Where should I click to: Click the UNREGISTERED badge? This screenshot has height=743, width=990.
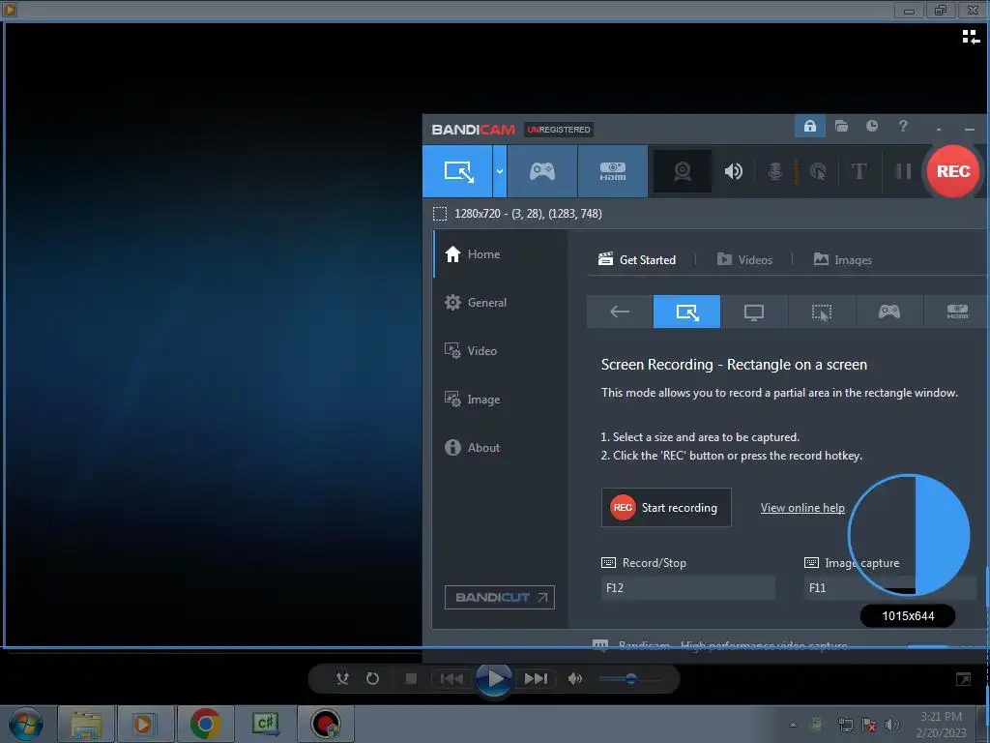[558, 130]
